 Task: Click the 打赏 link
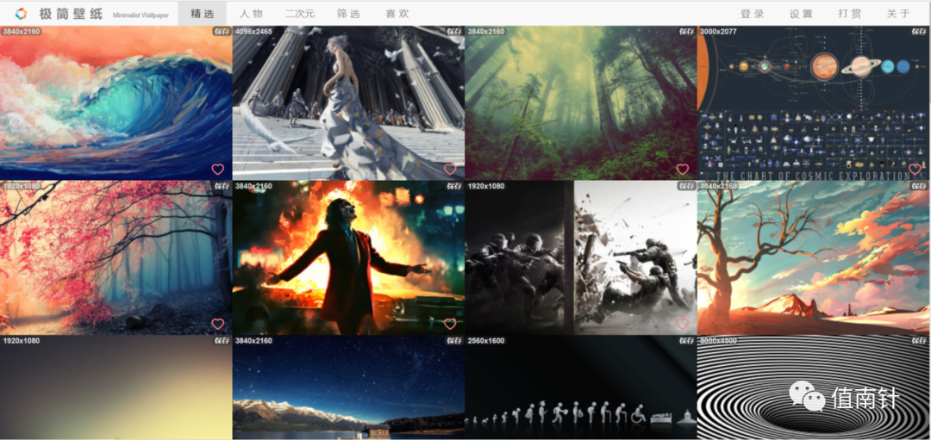(x=850, y=15)
